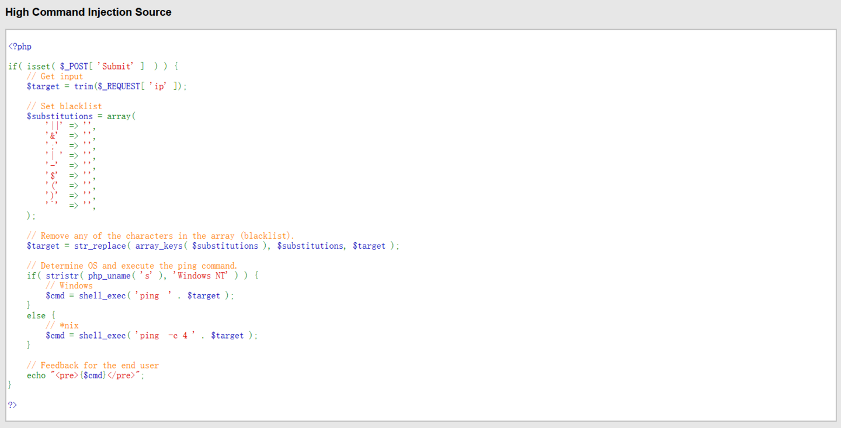Click the "// Determine OS" comment line

point(132,266)
